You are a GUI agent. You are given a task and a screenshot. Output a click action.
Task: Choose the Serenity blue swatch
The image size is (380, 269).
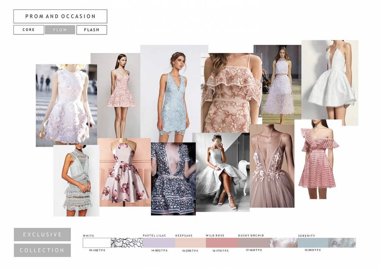point(313,242)
